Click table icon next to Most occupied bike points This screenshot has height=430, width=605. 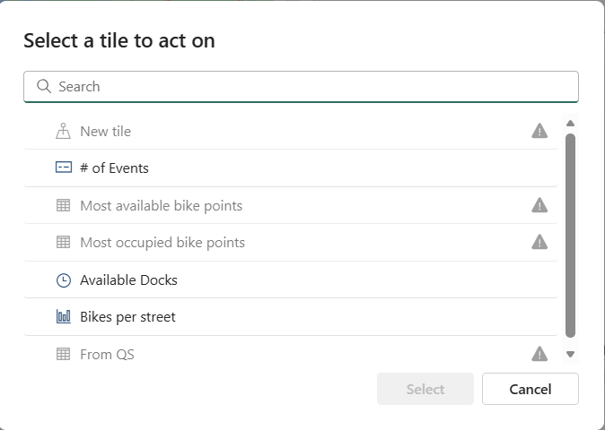(x=63, y=243)
